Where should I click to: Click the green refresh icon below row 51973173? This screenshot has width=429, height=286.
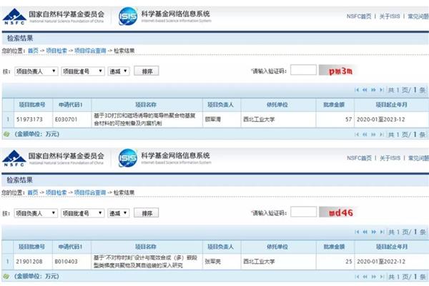(6, 133)
